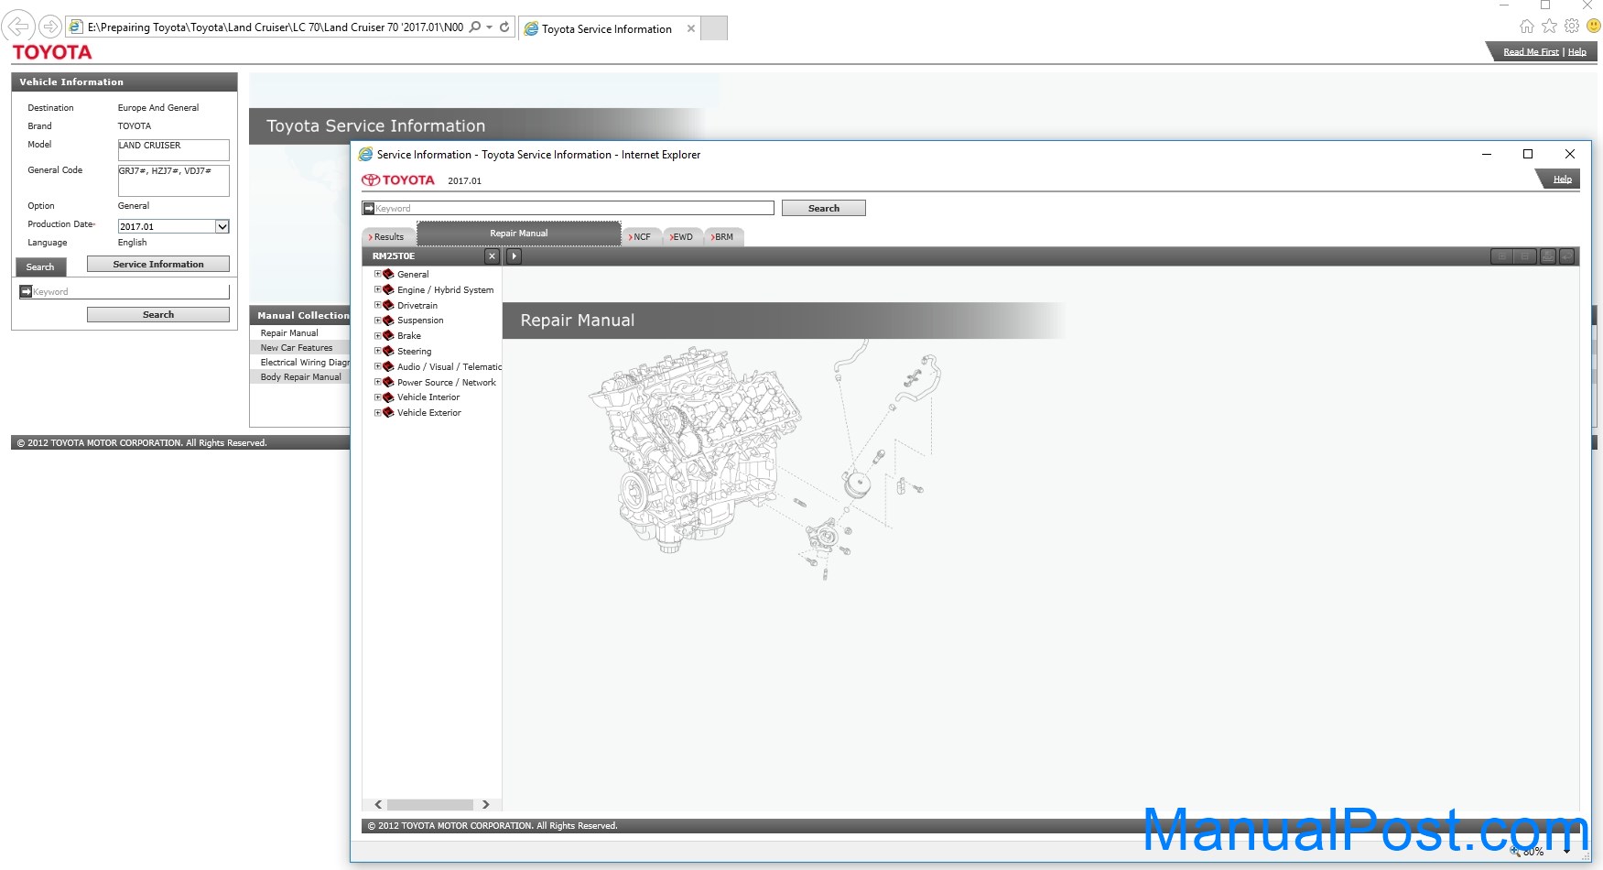Click the LAND CRUISER model box
The image size is (1603, 870).
point(173,150)
